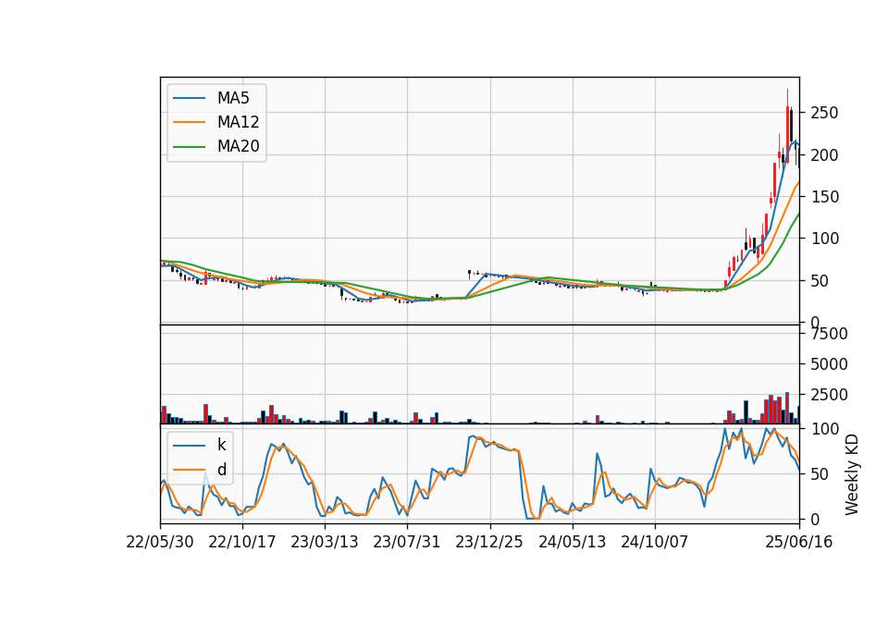This screenshot has height=638, width=888.
Task: Click the blue k legend line sample
Action: [x=189, y=446]
